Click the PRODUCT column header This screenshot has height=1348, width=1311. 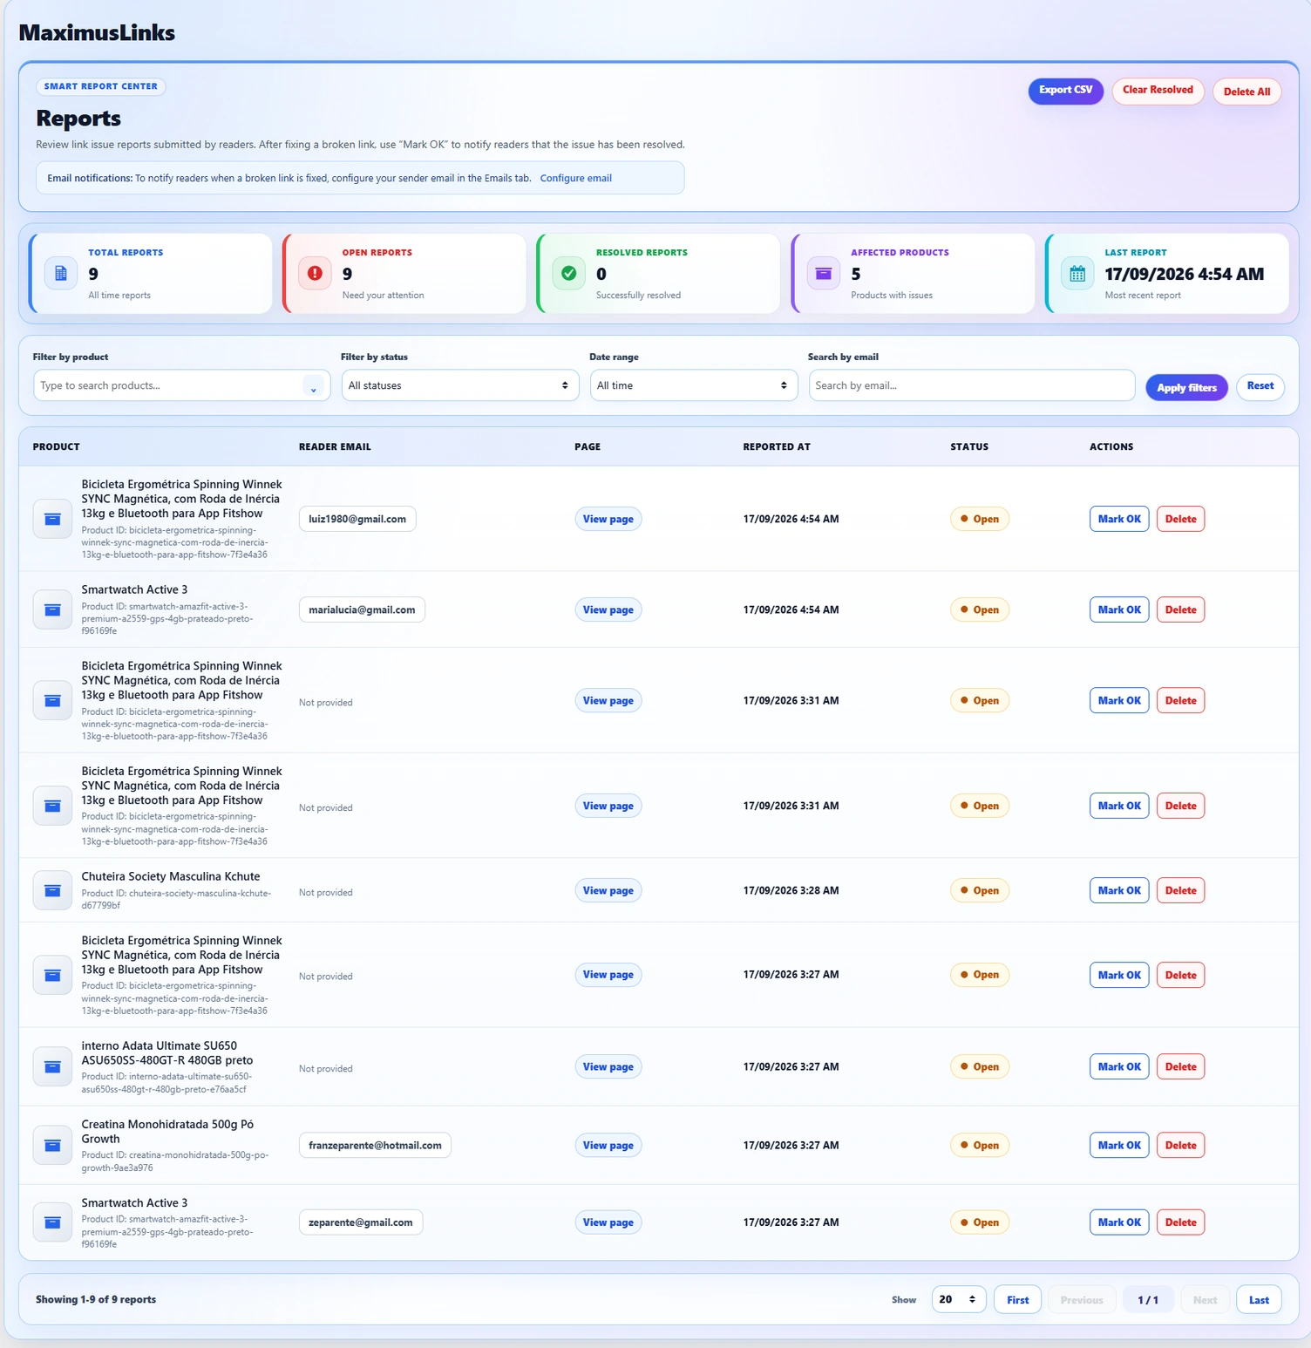(57, 446)
